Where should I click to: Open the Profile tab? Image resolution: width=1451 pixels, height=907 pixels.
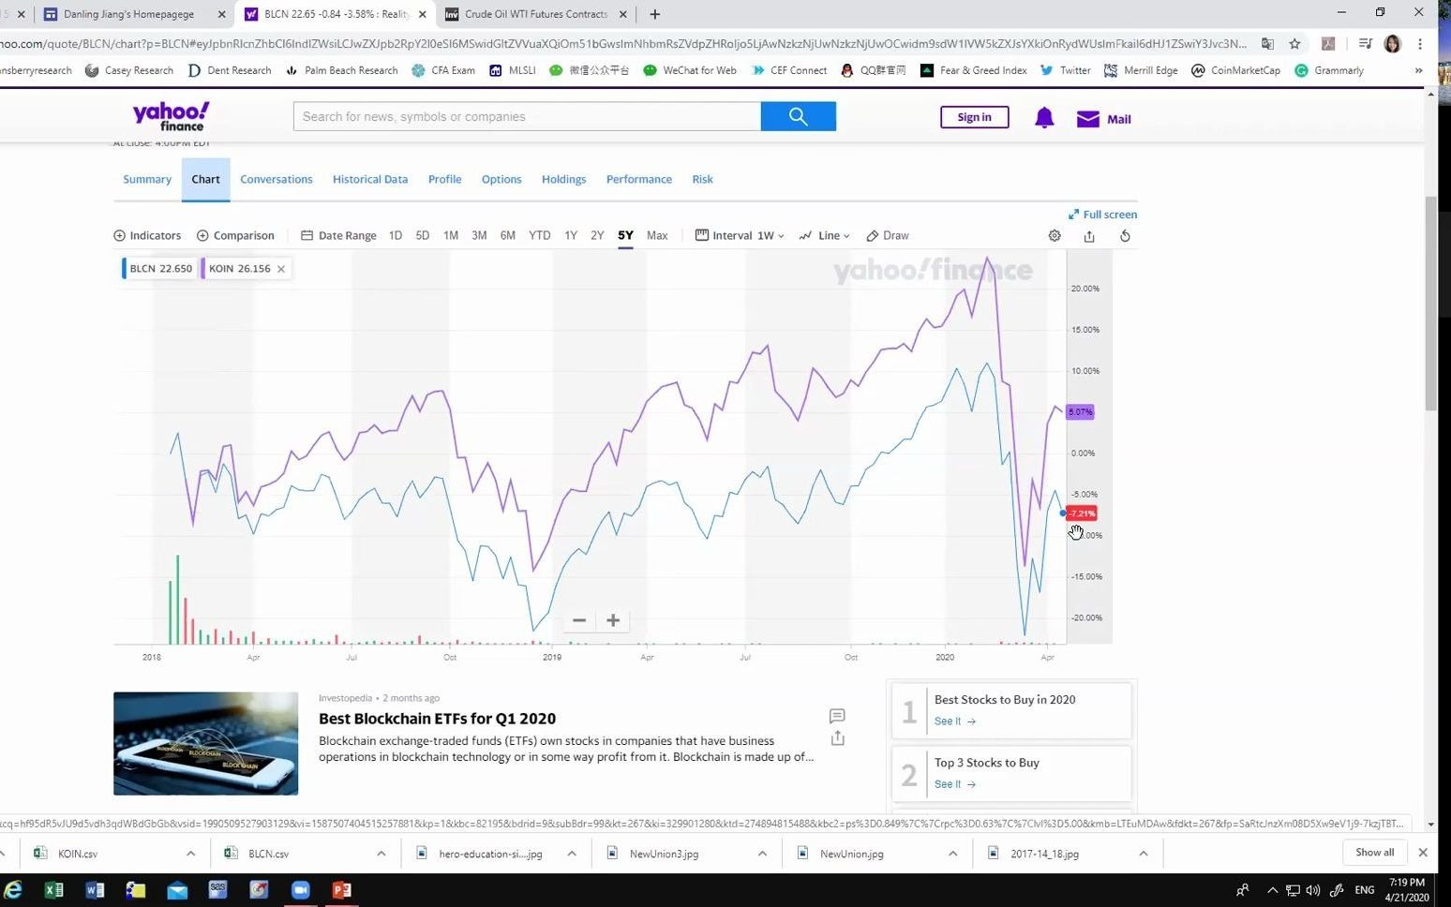coord(445,179)
